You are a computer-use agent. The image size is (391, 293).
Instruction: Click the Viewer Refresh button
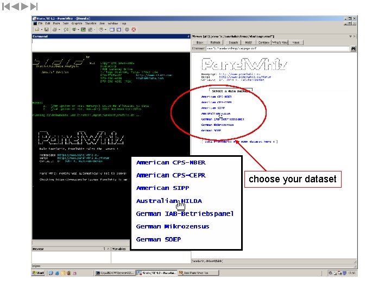tap(215, 43)
